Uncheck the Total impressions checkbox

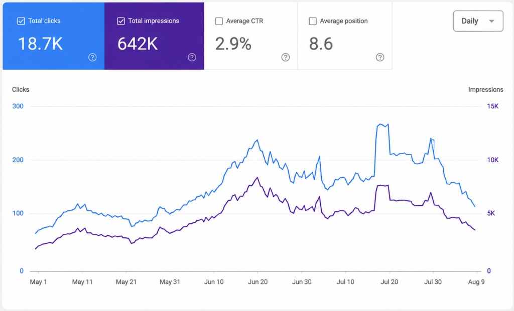121,21
